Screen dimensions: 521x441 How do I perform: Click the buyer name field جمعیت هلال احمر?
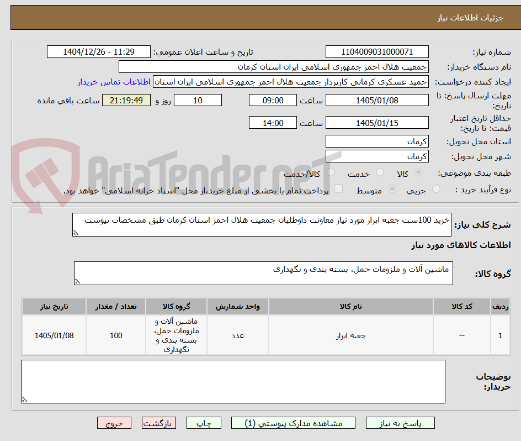pos(273,67)
